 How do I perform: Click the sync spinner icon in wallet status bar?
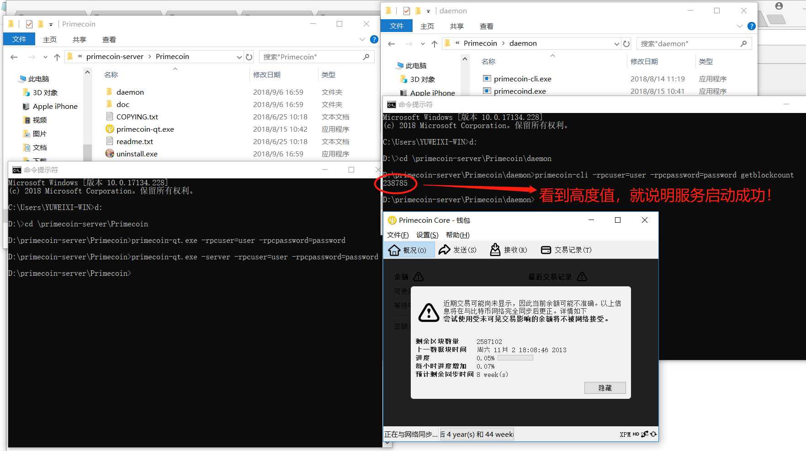[653, 434]
